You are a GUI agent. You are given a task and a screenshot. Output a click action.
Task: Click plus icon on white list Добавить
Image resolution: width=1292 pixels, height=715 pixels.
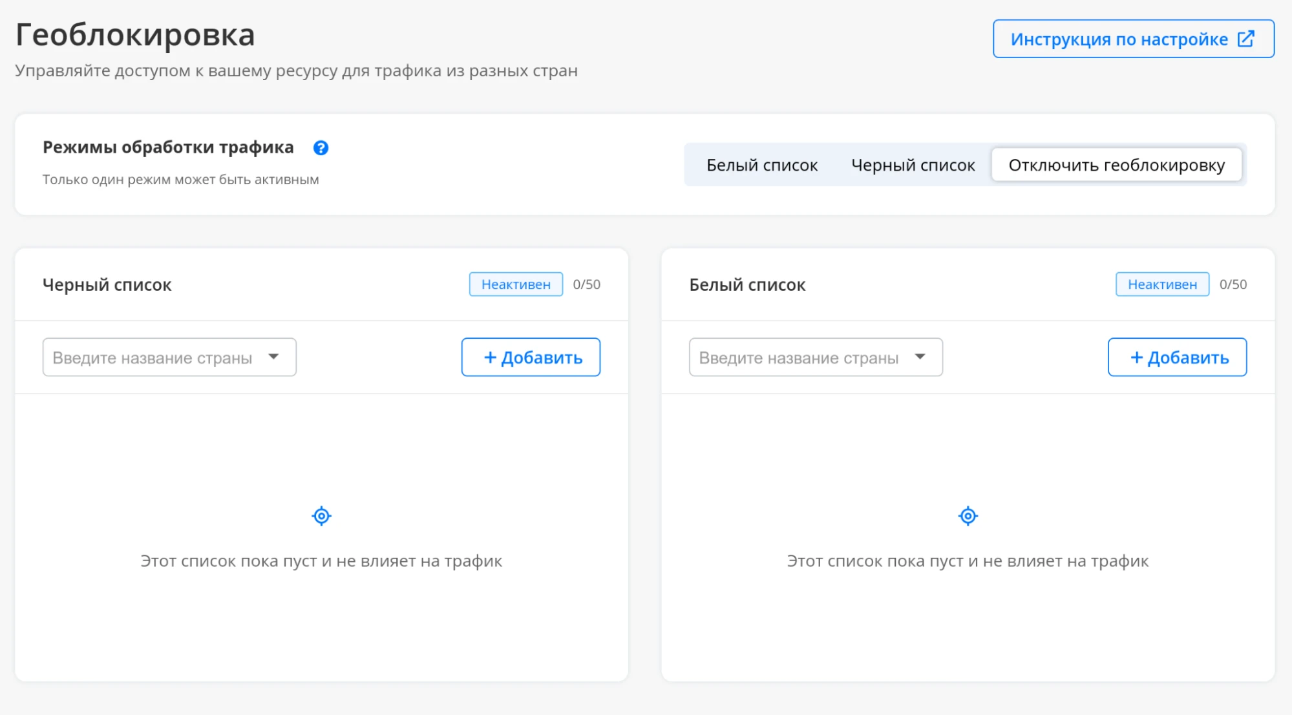click(1136, 357)
